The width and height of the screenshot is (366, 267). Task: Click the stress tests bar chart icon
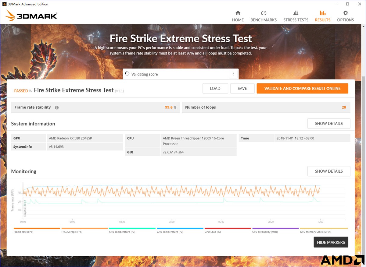click(296, 13)
